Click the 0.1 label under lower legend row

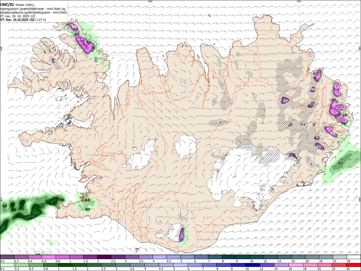click(2, 269)
